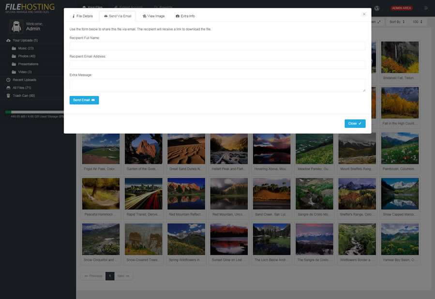The height and width of the screenshot is (299, 435).
Task: Open Recent Uploads in the sidebar
Action: [24, 80]
